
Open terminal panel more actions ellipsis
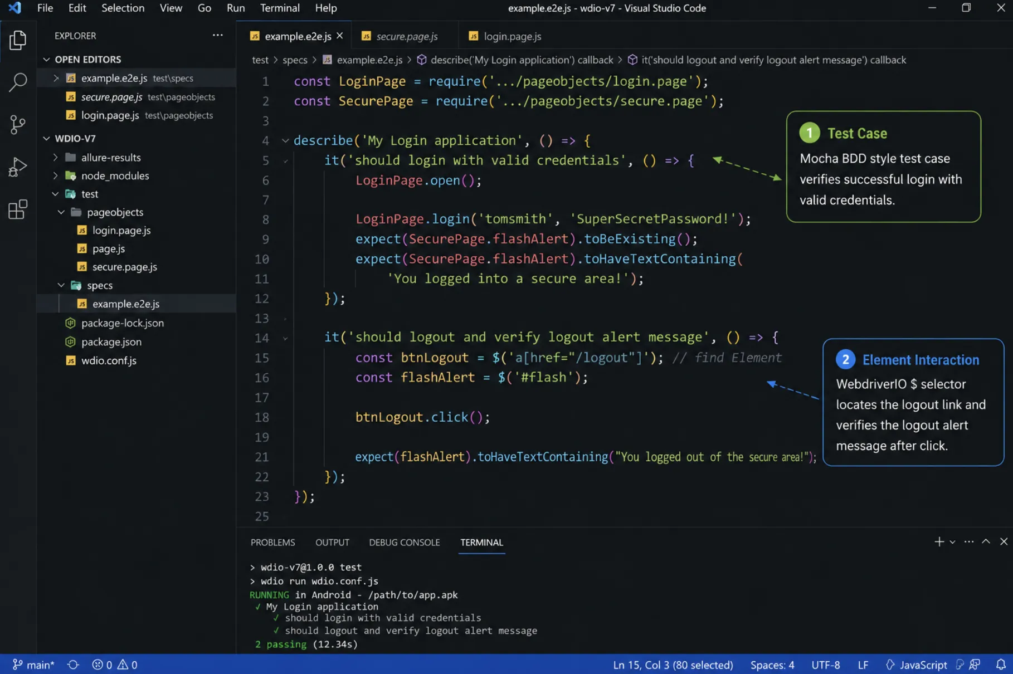coord(969,541)
